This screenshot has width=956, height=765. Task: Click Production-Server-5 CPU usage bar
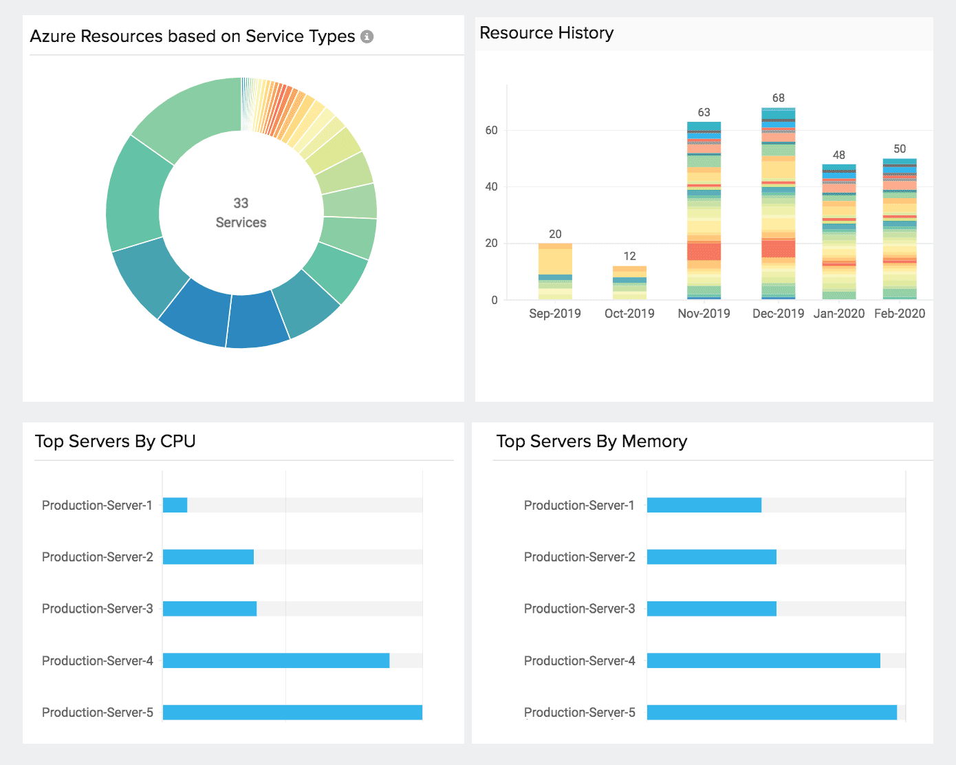point(292,712)
